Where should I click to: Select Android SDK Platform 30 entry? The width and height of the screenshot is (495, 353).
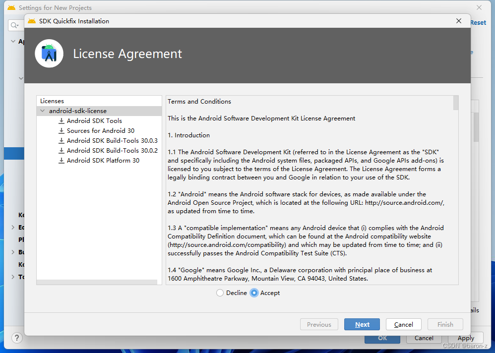click(103, 160)
